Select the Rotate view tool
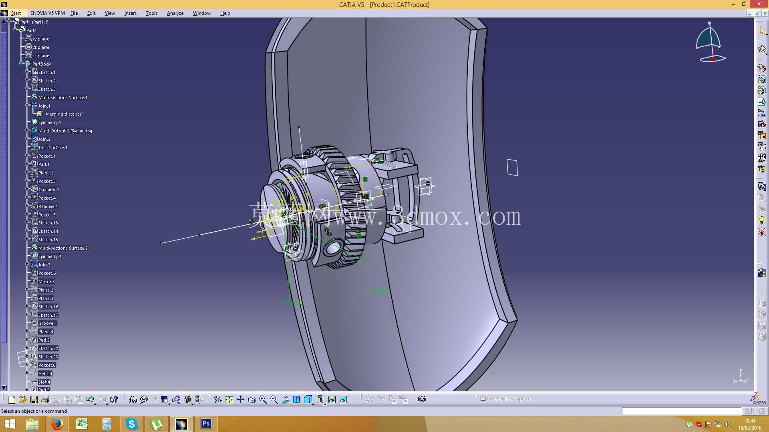 pyautogui.click(x=252, y=399)
